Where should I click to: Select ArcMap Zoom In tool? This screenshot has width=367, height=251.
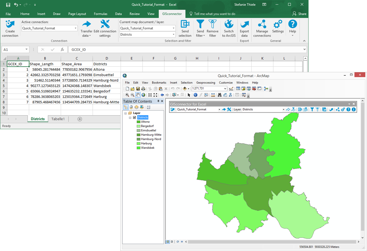click(127, 95)
